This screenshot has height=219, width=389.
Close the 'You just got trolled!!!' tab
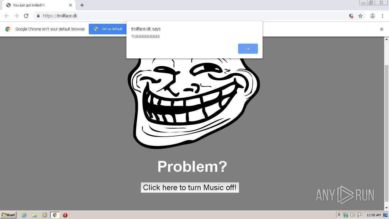click(x=71, y=5)
